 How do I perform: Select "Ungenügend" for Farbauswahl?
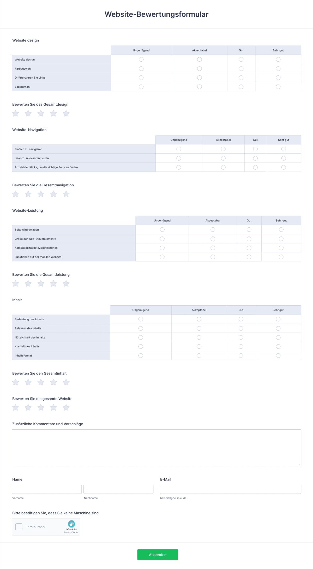[x=141, y=68]
